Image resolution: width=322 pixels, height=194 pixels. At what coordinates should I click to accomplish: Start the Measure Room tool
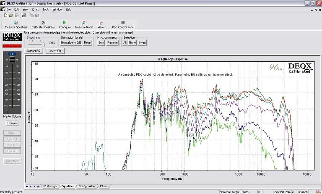click(84, 25)
